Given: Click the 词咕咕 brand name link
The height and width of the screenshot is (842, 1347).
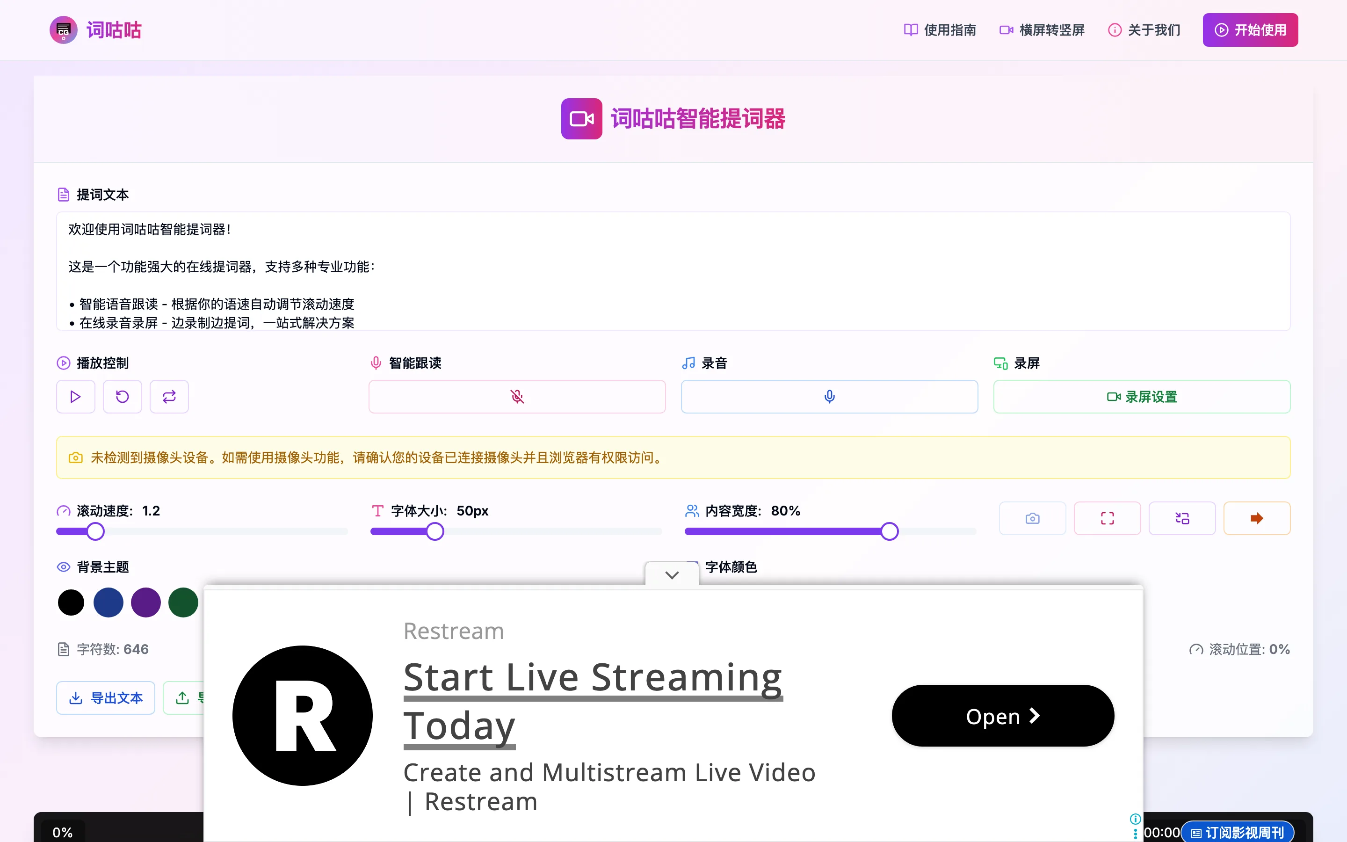Looking at the screenshot, I should (x=114, y=30).
